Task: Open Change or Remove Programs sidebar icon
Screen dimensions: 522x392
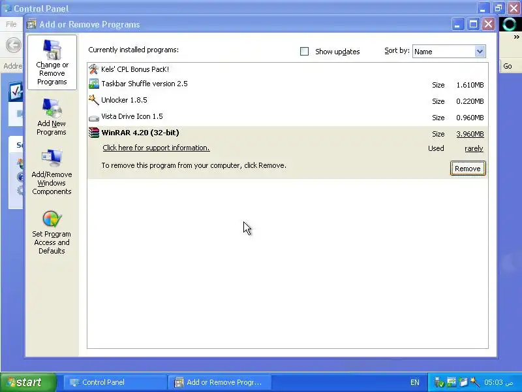Action: (52, 62)
